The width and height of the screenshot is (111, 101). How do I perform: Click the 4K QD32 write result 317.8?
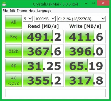85,80
